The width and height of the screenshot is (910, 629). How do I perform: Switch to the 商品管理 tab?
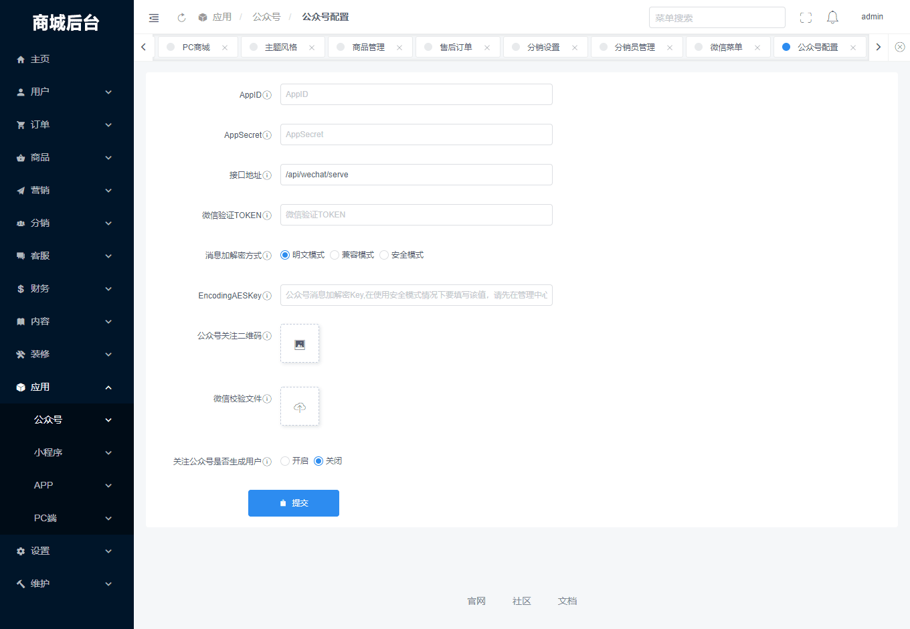click(369, 48)
